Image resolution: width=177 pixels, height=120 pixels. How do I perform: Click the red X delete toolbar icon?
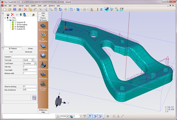pyautogui.click(x=25, y=9)
